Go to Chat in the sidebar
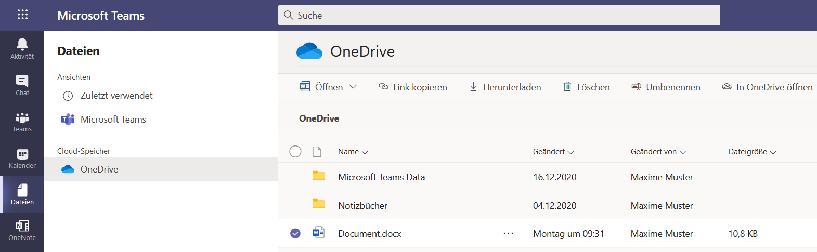 pos(22,85)
